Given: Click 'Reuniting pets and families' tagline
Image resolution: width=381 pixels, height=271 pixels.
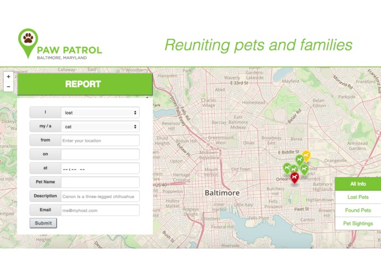Looking at the screenshot, I should pos(258,45).
